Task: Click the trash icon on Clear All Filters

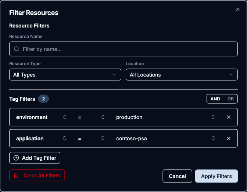Action: pos(16,176)
